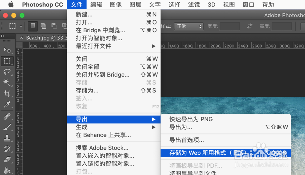Expand the 最近打开文件 submenu
Screen dimensions: 305x175
tap(114, 46)
